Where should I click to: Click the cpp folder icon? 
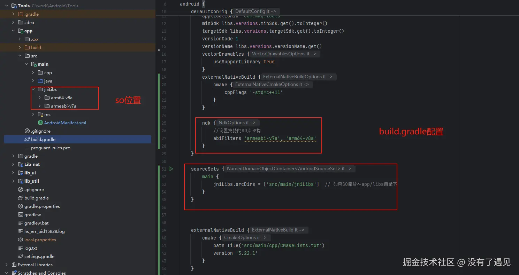(x=40, y=72)
